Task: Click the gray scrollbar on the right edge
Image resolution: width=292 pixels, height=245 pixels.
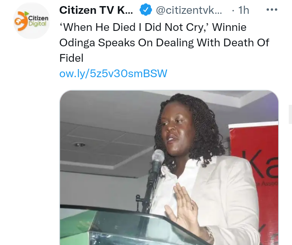Action: (x=290, y=114)
